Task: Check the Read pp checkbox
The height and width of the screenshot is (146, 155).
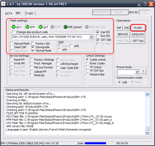Action: (31, 75)
